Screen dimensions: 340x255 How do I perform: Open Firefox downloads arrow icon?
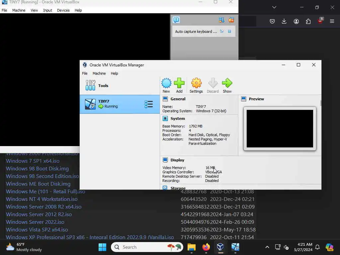click(x=284, y=21)
